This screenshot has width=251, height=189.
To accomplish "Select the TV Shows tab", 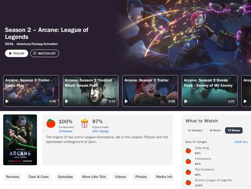I will pyautogui.click(x=234, y=130).
